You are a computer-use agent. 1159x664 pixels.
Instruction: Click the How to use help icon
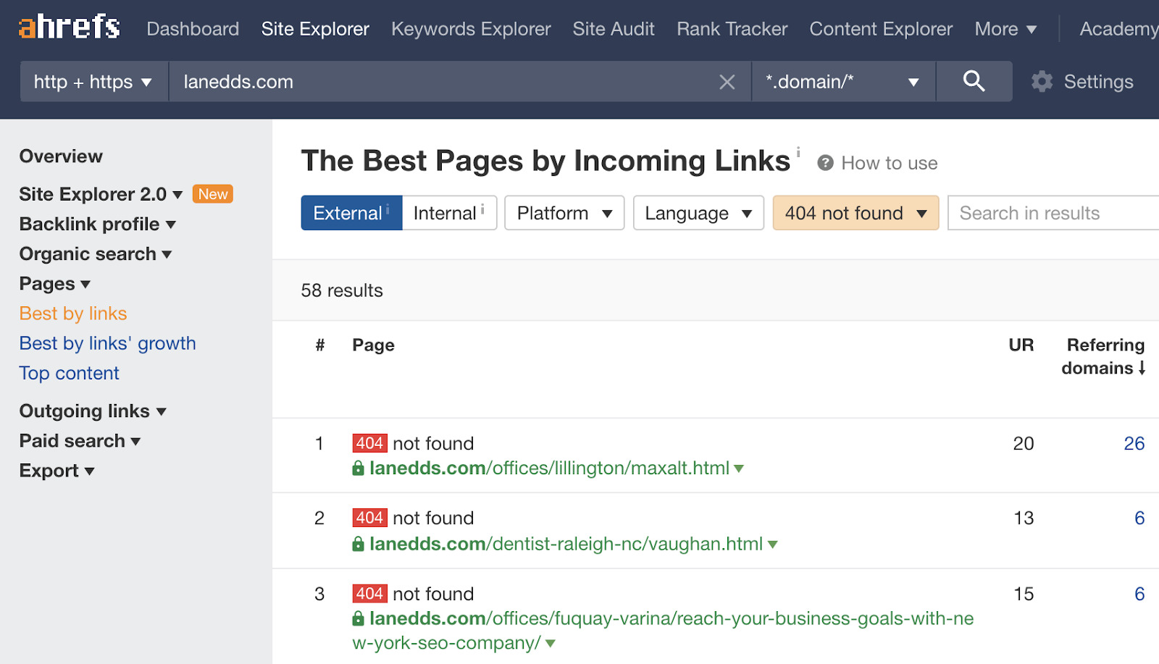pos(825,163)
